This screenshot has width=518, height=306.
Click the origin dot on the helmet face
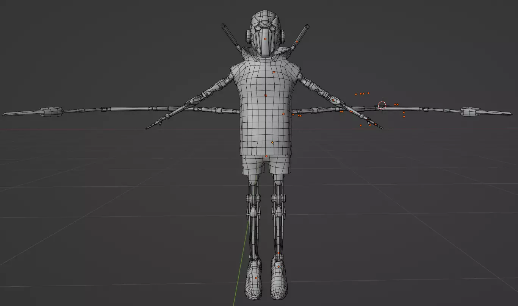pos(265,39)
